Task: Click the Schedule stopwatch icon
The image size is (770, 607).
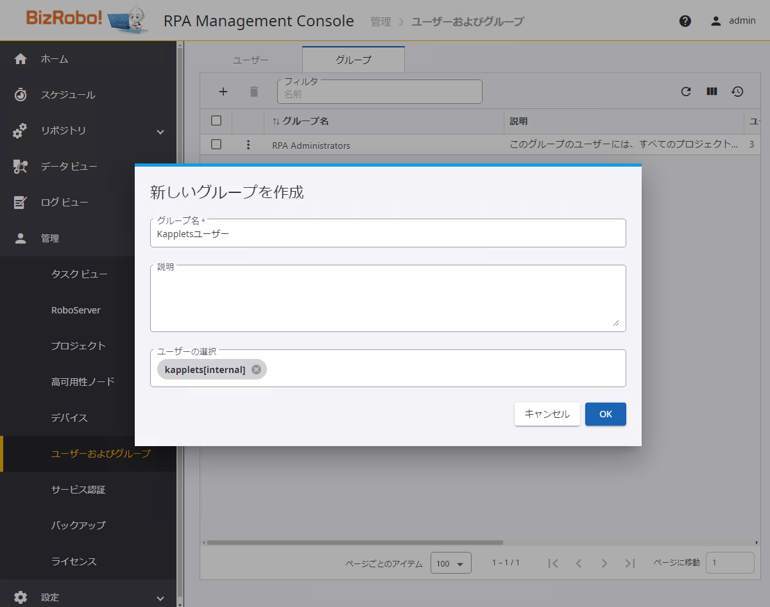Action: coord(21,95)
